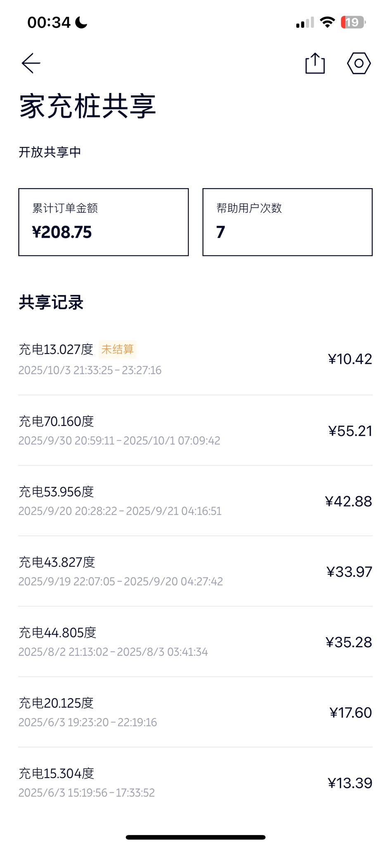Viewport: 391px width, 847px height.
Task: Tap the share icon
Action: click(315, 64)
